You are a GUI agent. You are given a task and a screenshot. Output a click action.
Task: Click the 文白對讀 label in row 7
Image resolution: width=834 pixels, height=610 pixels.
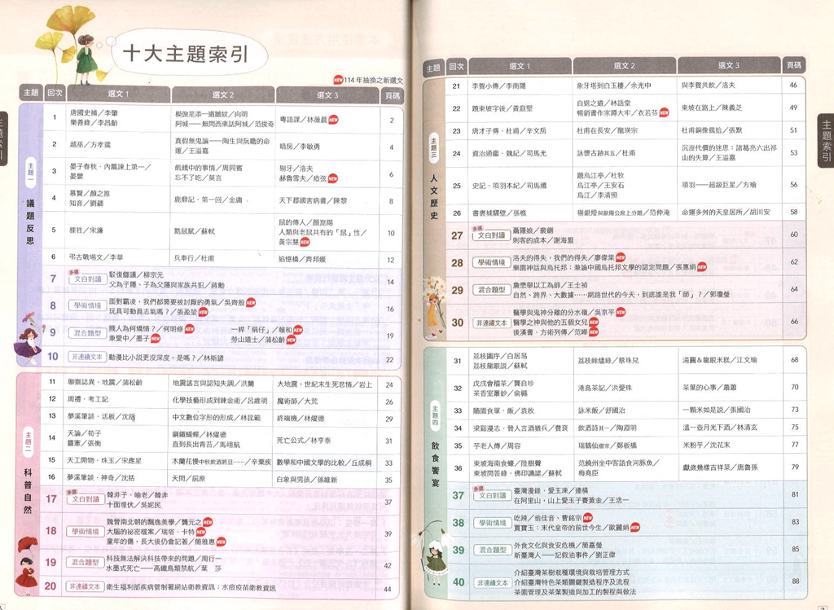click(x=87, y=279)
